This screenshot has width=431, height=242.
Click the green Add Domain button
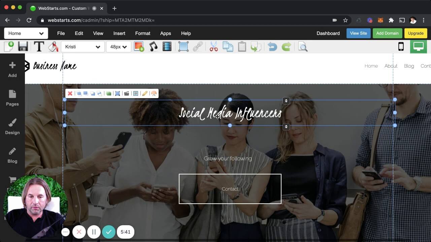(x=387, y=33)
